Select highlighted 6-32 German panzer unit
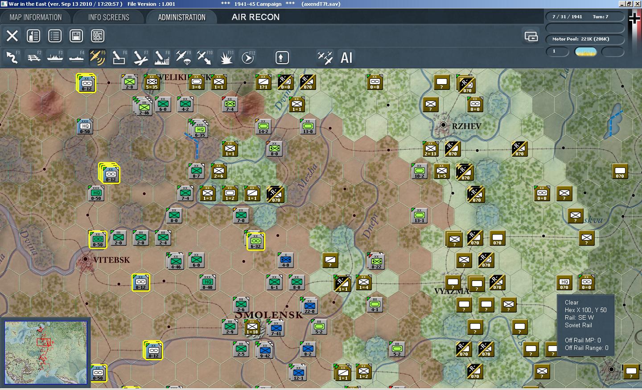 (x=255, y=241)
